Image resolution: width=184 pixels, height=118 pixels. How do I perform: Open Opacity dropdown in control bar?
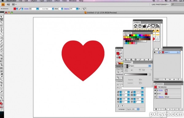click(x=77, y=9)
